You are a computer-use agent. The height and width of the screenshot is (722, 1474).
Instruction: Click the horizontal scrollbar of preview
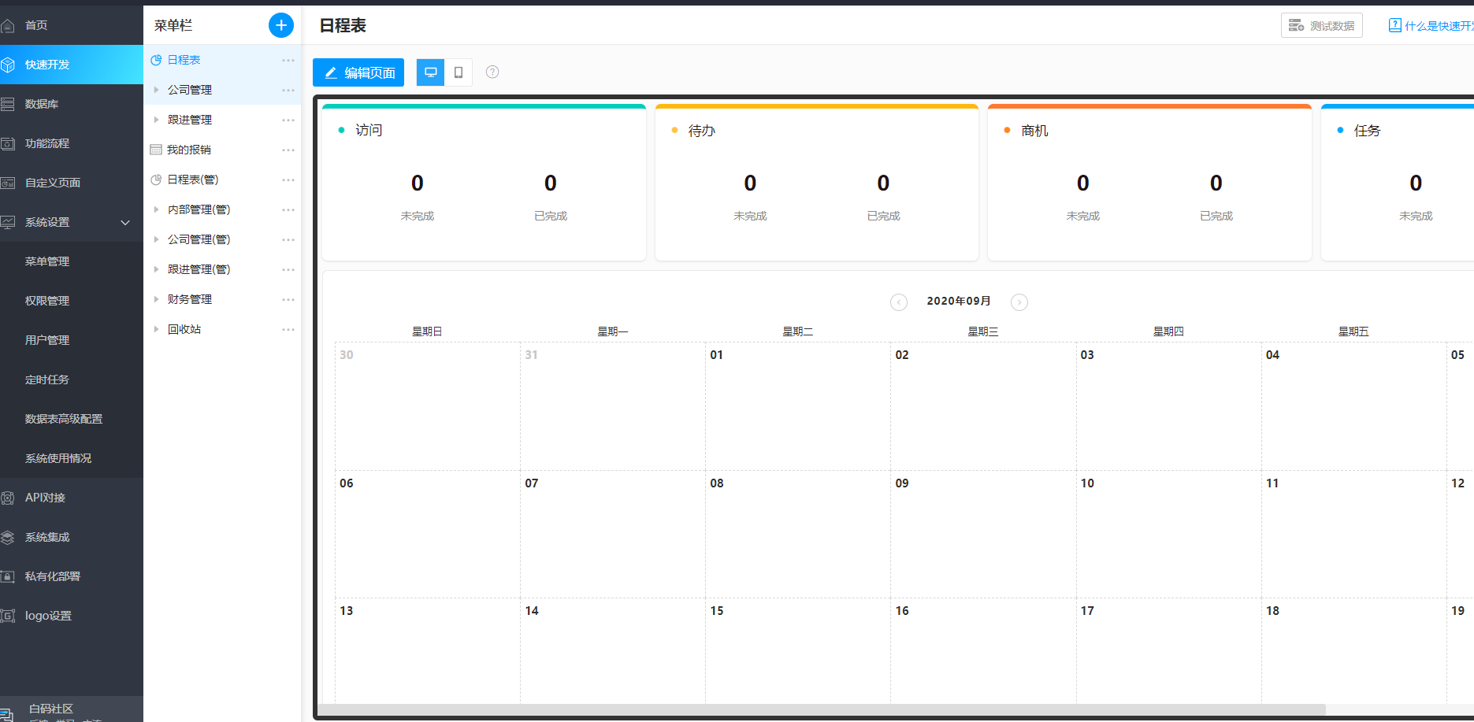coord(821,709)
